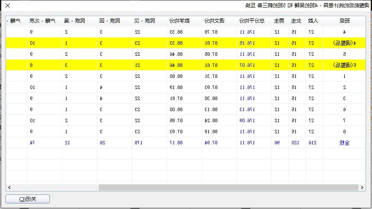This screenshot has width=372, height=209.
Task: Click the 88.80 math average cell
Action: coord(185,76)
